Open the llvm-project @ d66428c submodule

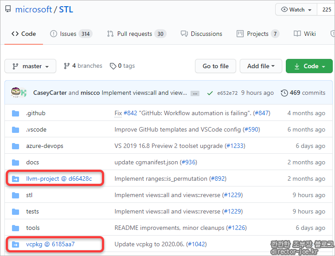[59, 178]
